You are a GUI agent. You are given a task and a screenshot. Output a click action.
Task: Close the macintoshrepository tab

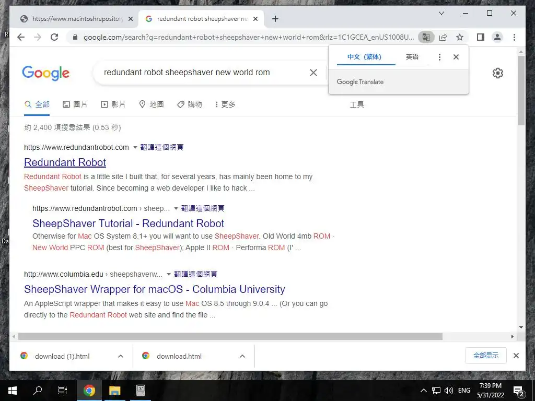click(x=130, y=19)
